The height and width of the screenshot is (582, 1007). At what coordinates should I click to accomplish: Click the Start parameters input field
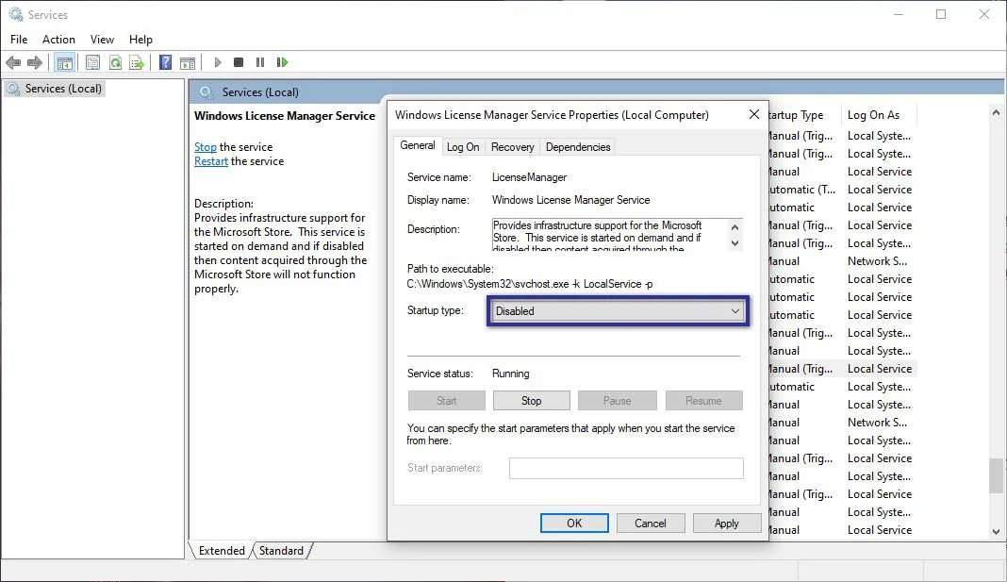(x=624, y=468)
